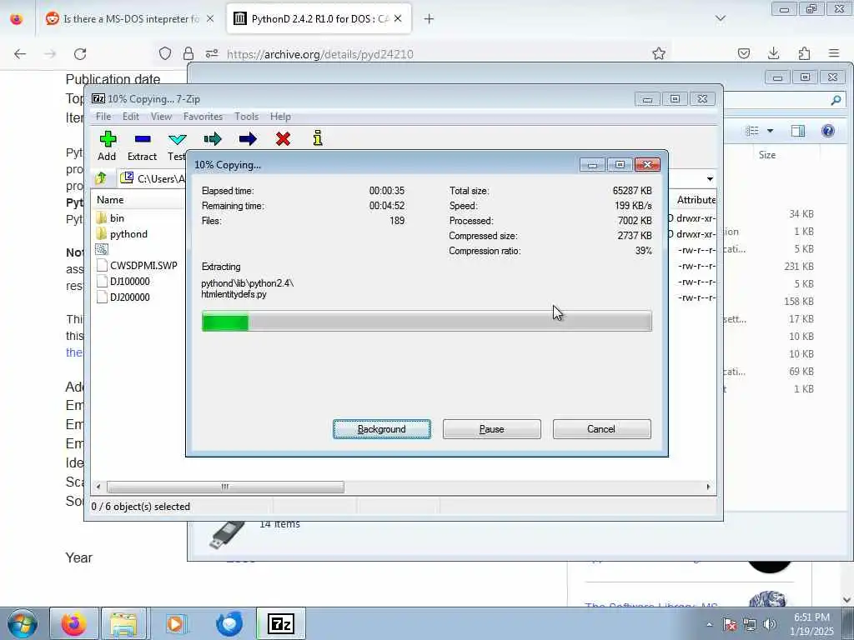This screenshot has width=854, height=640.
Task: Click the Test checkmark icon in 7-Zip
Action: tap(177, 139)
